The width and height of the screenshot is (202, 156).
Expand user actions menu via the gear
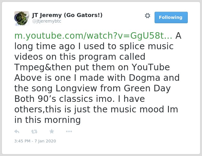[x=147, y=16]
